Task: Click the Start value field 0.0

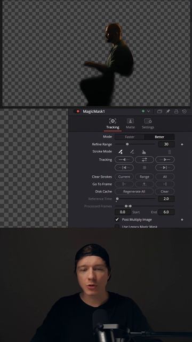Action: pyautogui.click(x=123, y=212)
